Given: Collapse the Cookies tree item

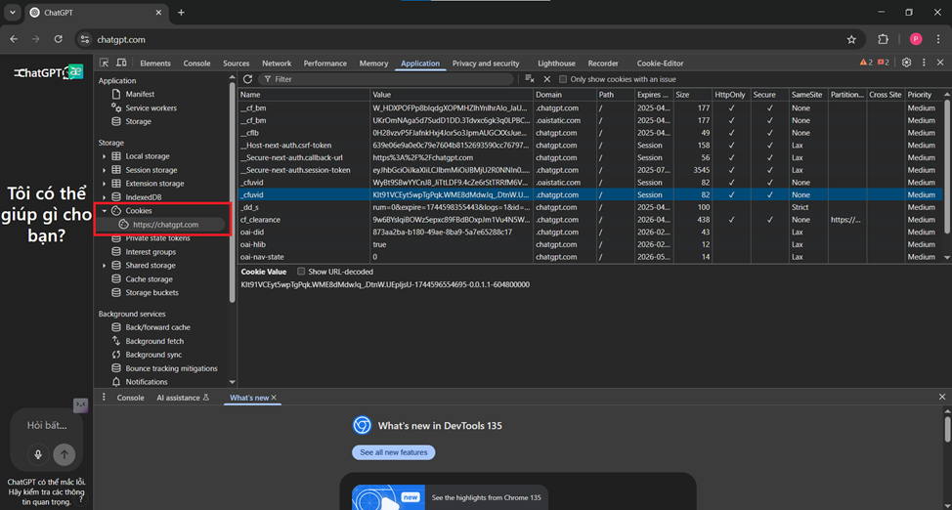Looking at the screenshot, I should (x=104, y=211).
